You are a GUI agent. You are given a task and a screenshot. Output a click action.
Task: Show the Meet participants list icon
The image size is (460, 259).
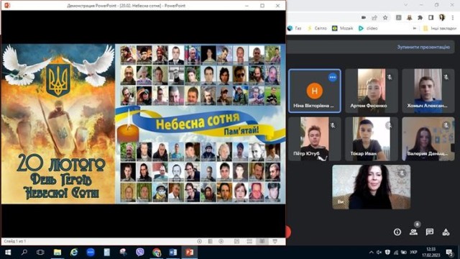pyautogui.click(x=413, y=232)
